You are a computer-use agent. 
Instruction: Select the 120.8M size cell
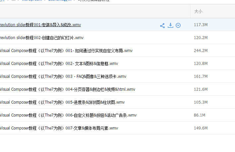pyautogui.click(x=201, y=64)
